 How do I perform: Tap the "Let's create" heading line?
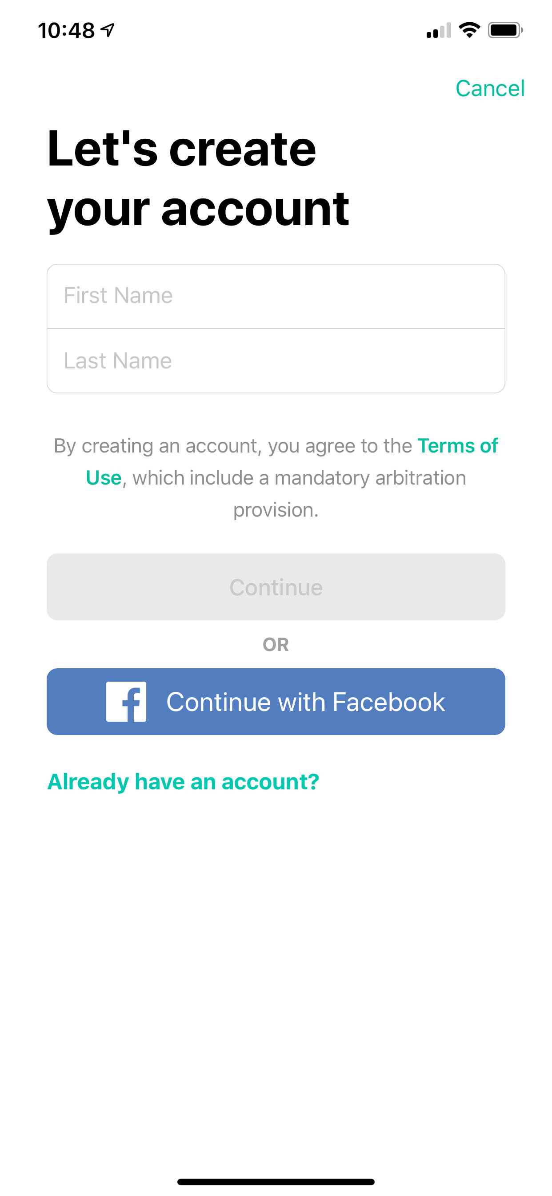182,149
